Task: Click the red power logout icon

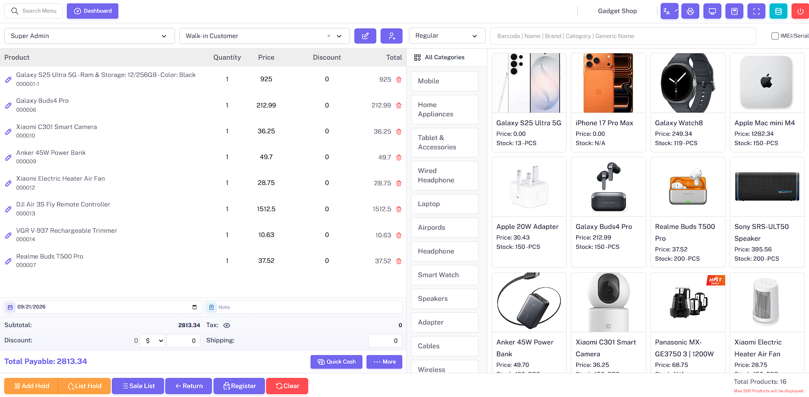Action: [800, 11]
